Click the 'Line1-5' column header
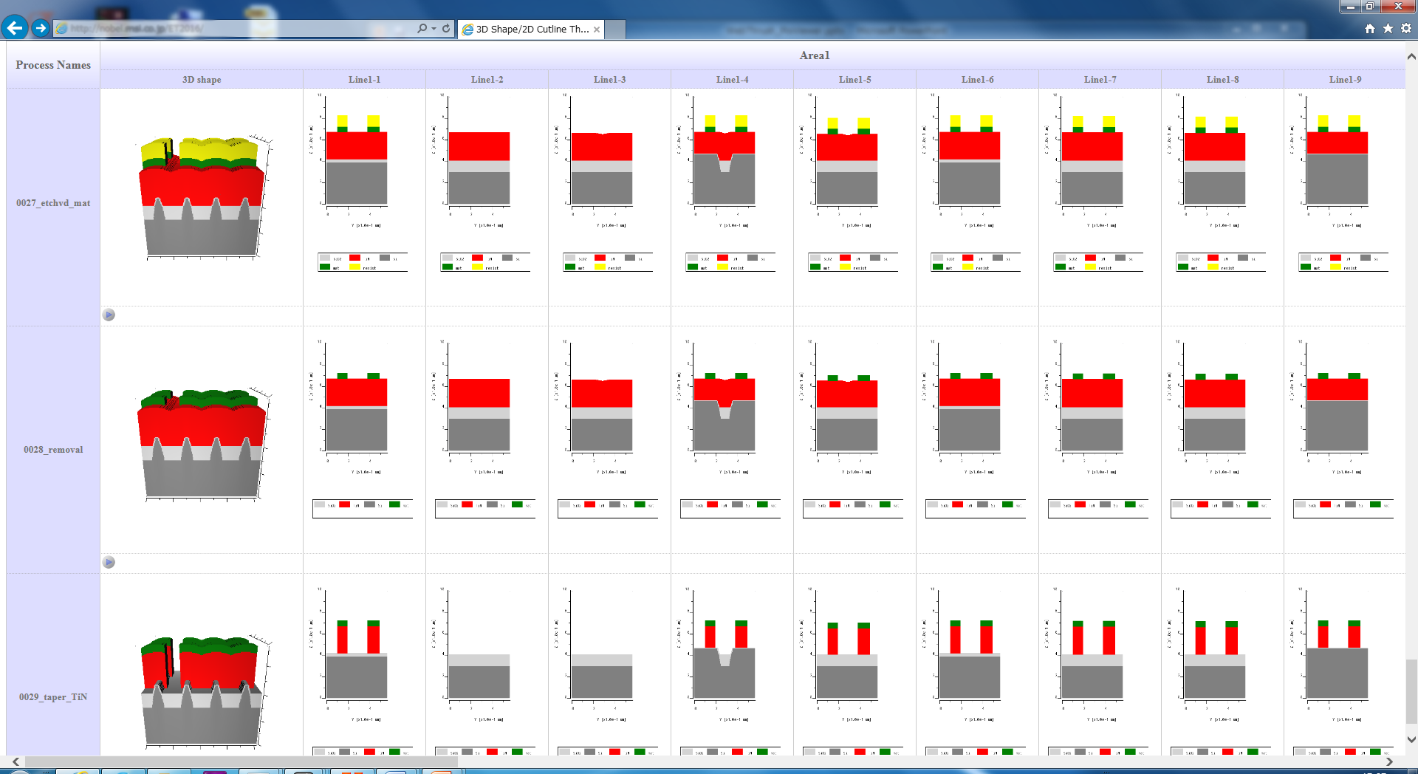 click(855, 80)
